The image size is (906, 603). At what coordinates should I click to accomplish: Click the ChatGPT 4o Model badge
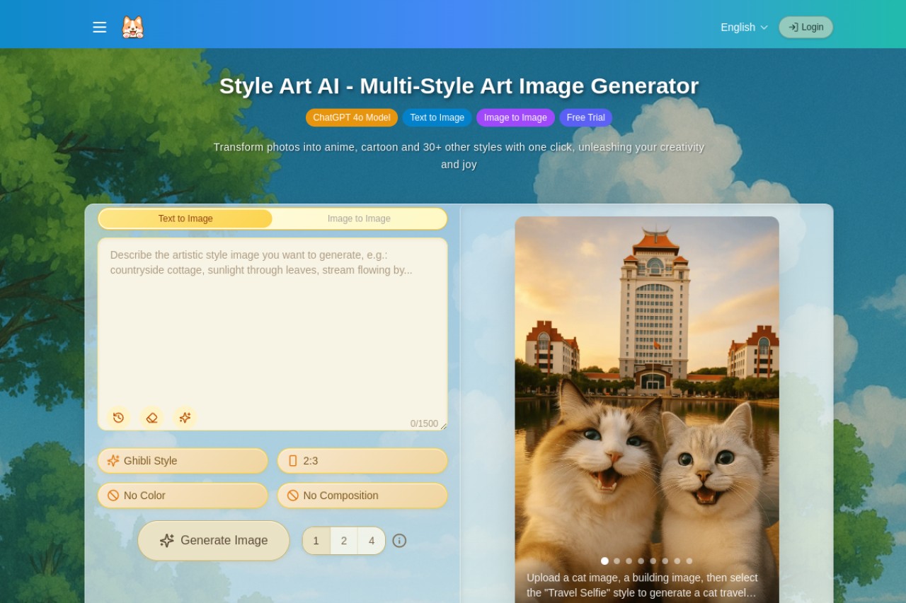(x=352, y=117)
